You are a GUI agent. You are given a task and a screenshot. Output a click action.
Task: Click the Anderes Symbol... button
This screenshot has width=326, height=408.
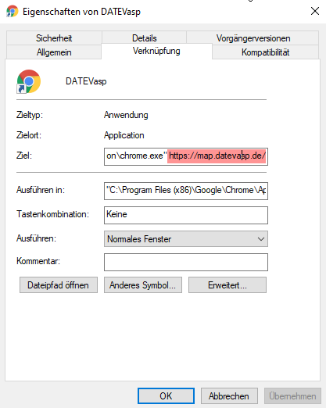click(143, 285)
